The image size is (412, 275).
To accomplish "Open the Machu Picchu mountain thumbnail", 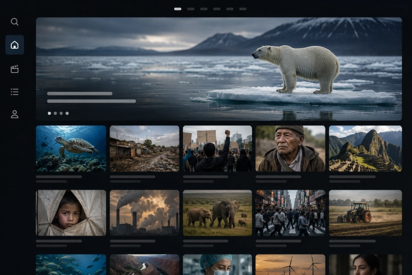I will 366,148.
